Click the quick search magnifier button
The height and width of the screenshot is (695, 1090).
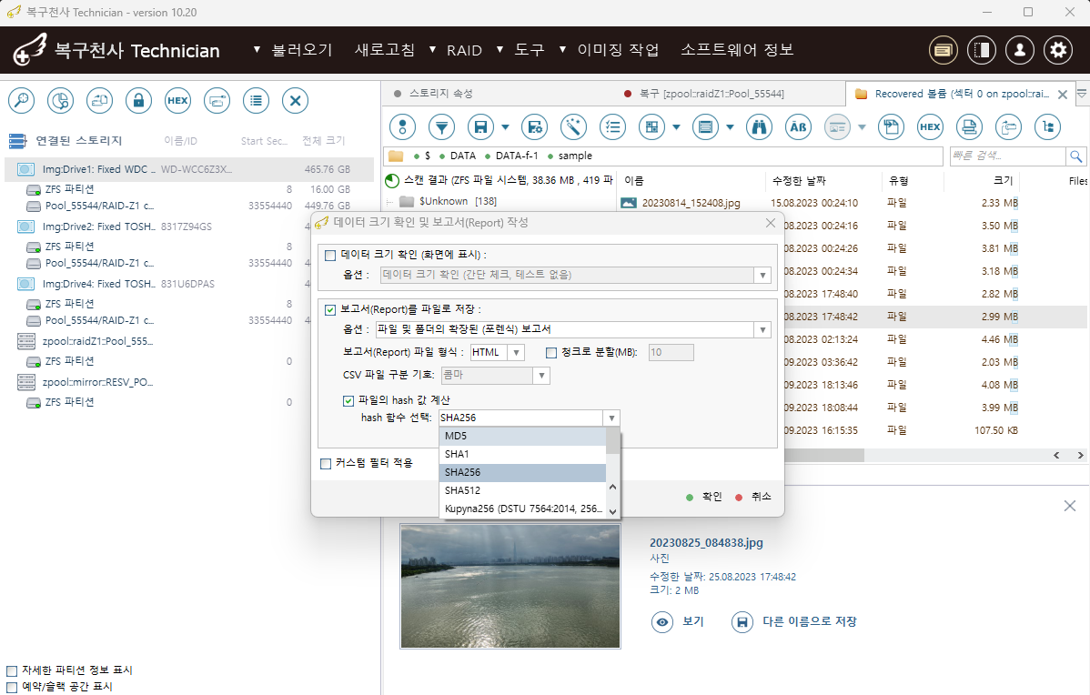click(1076, 156)
